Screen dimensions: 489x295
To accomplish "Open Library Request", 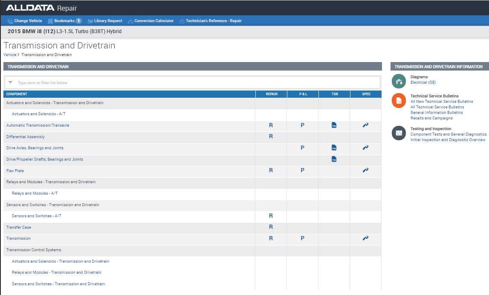I will point(105,21).
